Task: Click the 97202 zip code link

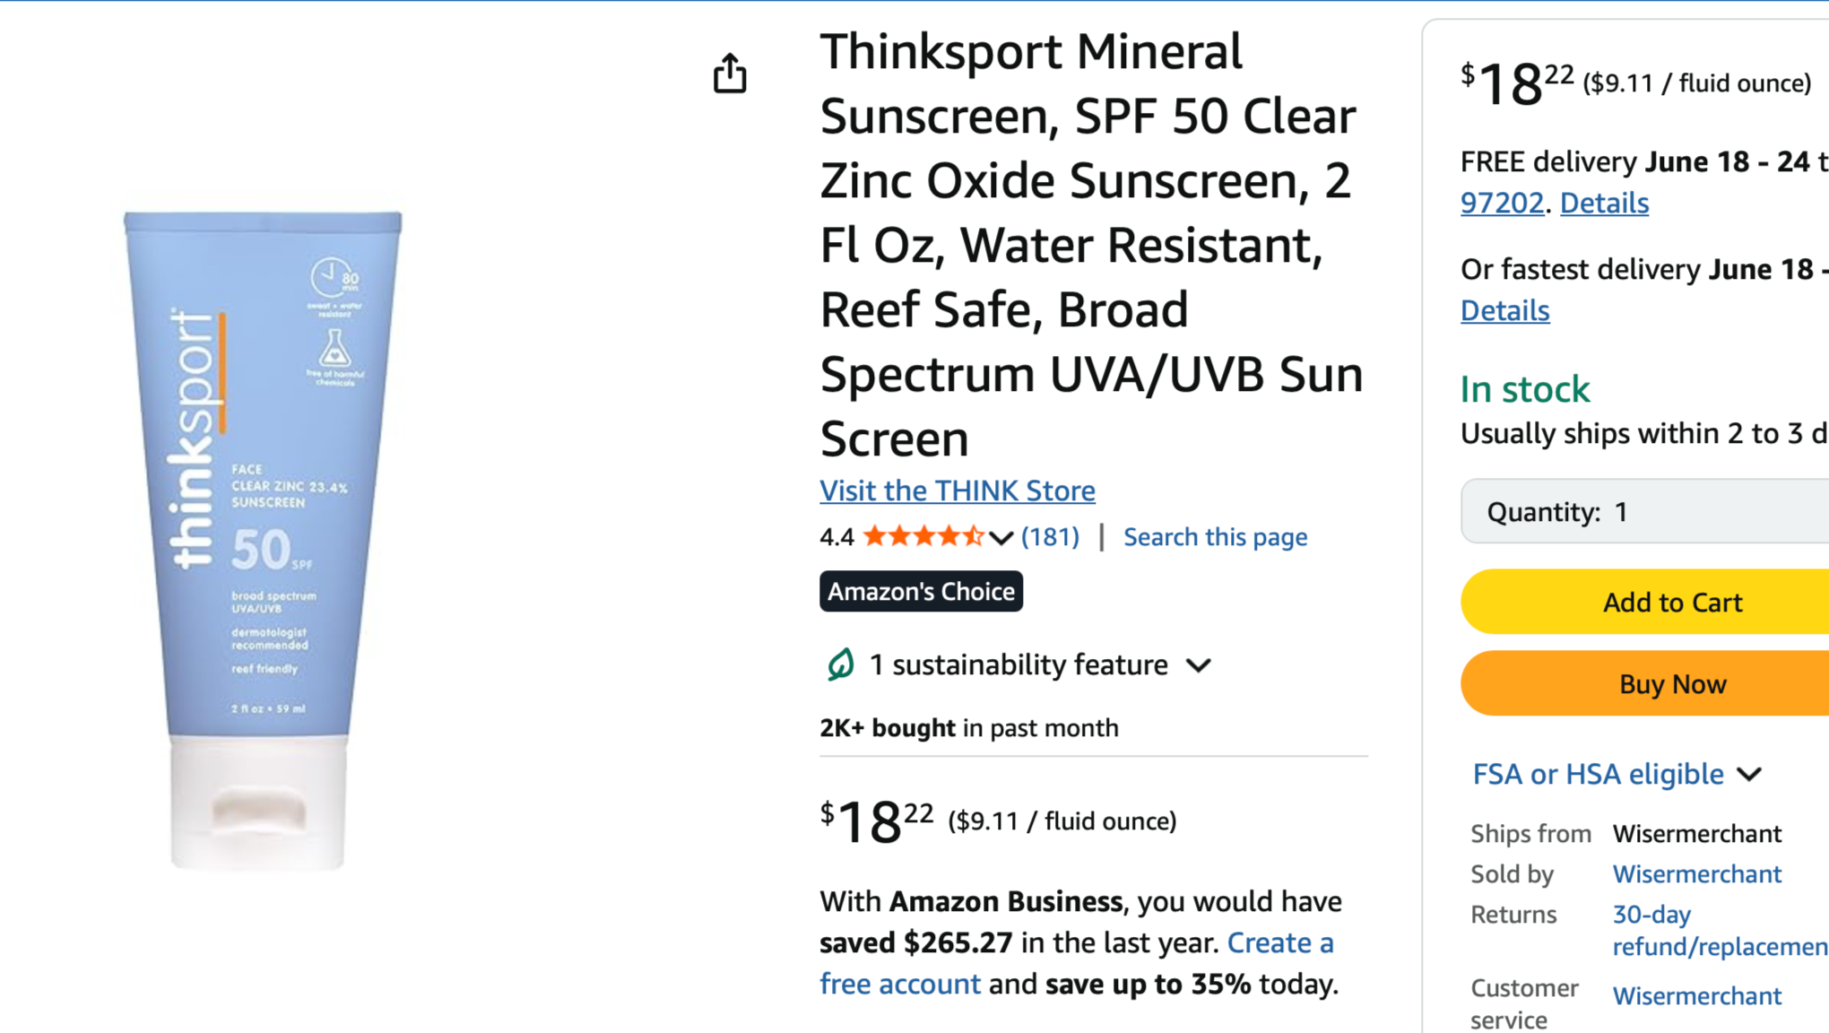Action: pyautogui.click(x=1502, y=203)
